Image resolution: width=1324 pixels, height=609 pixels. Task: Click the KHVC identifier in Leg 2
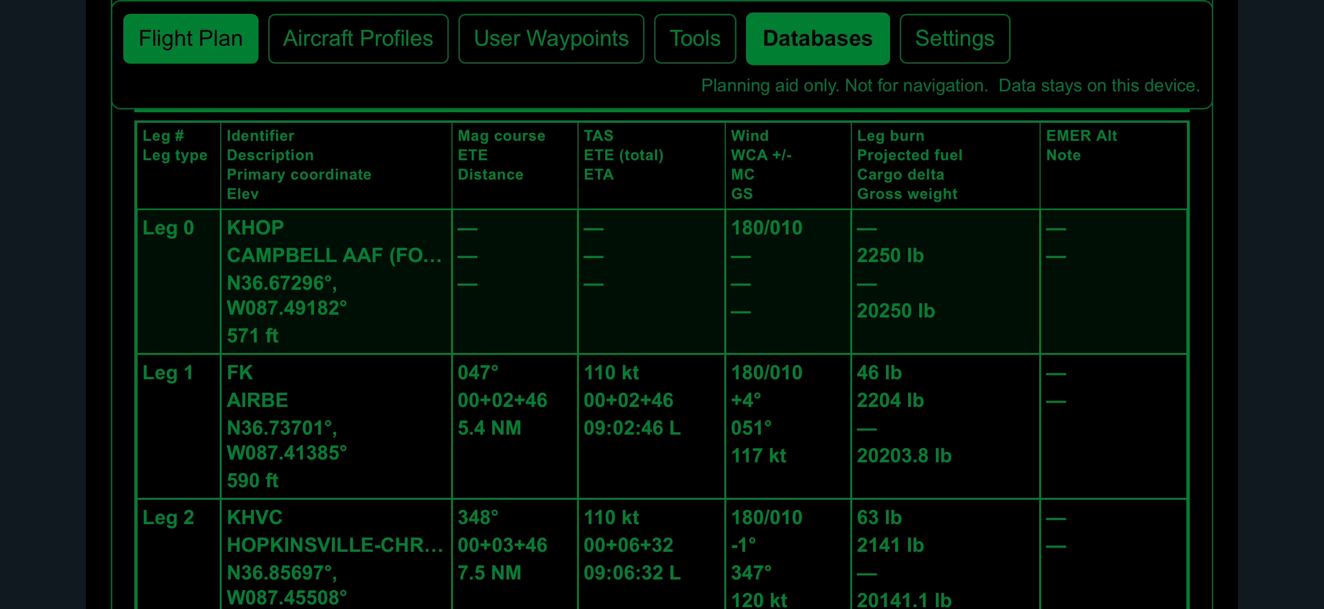point(255,517)
